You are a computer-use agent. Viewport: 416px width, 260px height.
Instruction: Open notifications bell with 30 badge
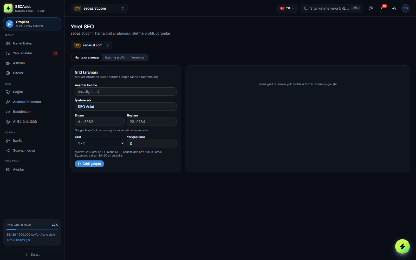coord(383,8)
